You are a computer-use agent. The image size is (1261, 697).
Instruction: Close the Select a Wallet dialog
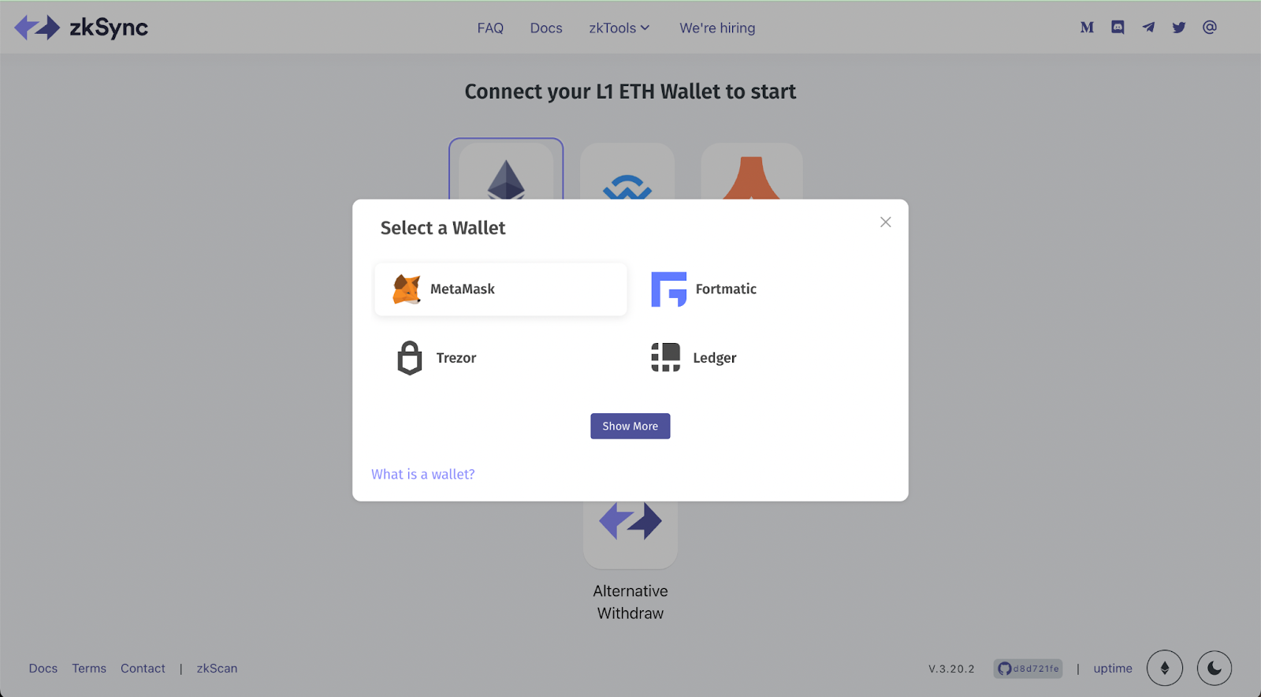coord(886,222)
